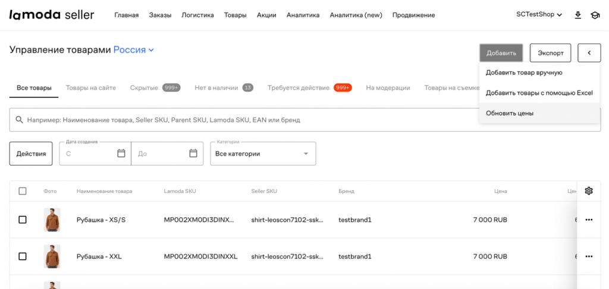
Task: Click the back chevron button beside Экспорт
Action: point(589,53)
